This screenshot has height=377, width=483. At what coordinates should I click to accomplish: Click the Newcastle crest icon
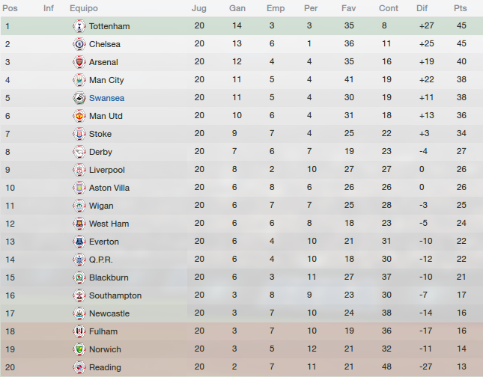click(79, 313)
